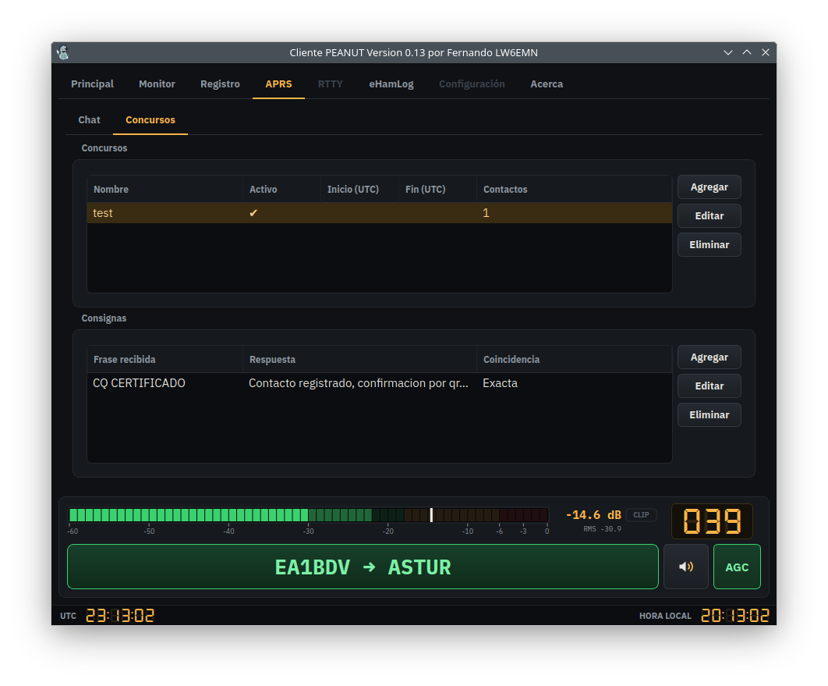Screen dimensions: 828x686
Task: Open the eHamLog tab
Action: click(x=391, y=84)
